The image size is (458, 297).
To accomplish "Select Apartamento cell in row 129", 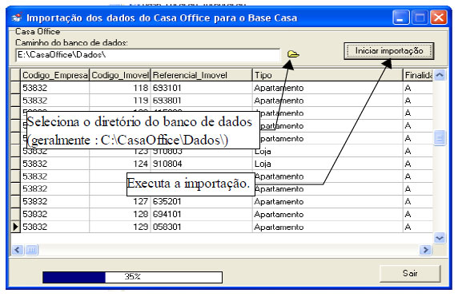I will pyautogui.click(x=327, y=227).
